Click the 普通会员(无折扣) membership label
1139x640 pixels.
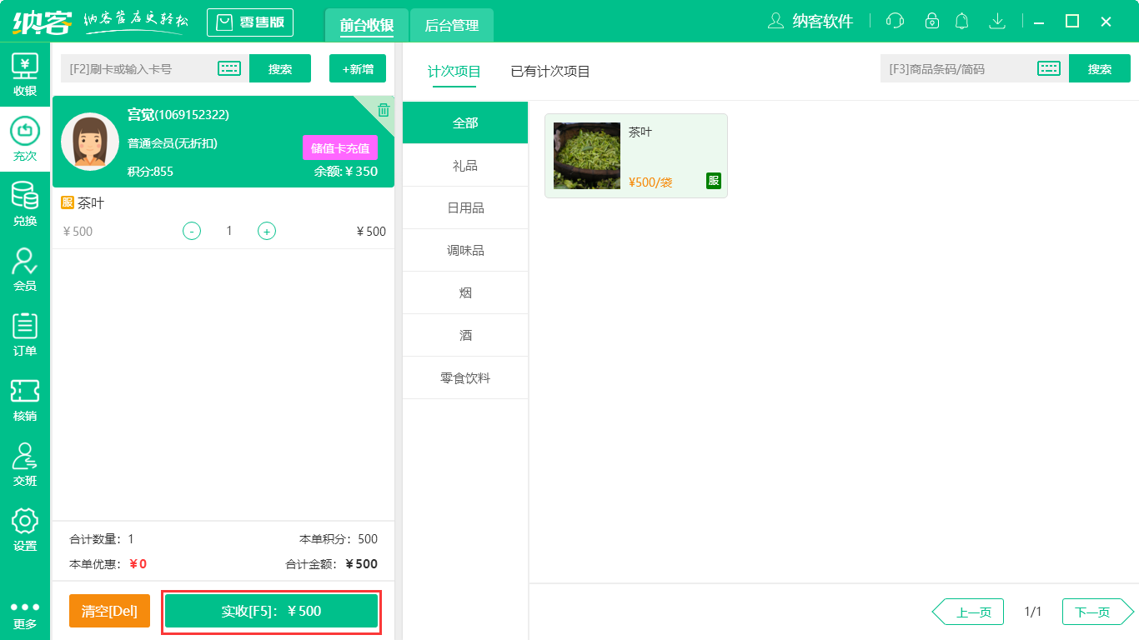173,143
